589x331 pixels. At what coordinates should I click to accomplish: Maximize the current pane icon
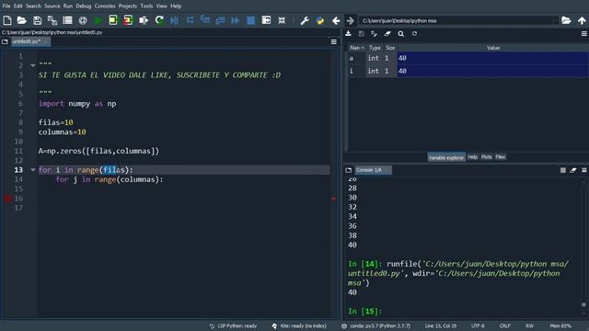point(266,20)
